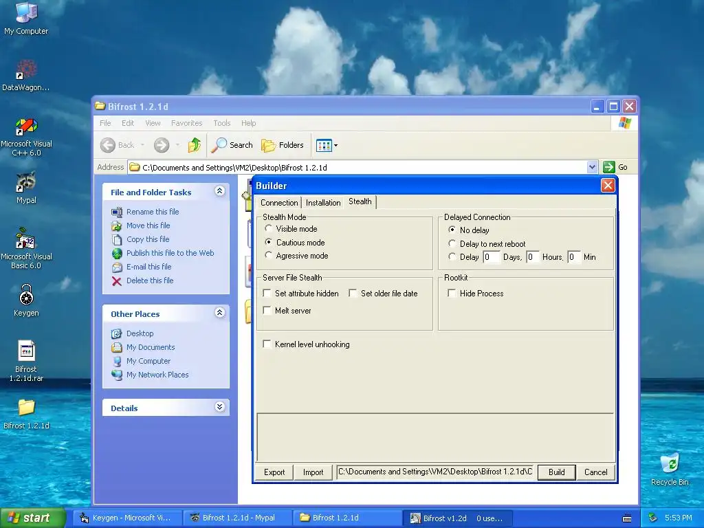704x528 pixels.
Task: Open My Computer desktop icon
Action: (x=26, y=18)
